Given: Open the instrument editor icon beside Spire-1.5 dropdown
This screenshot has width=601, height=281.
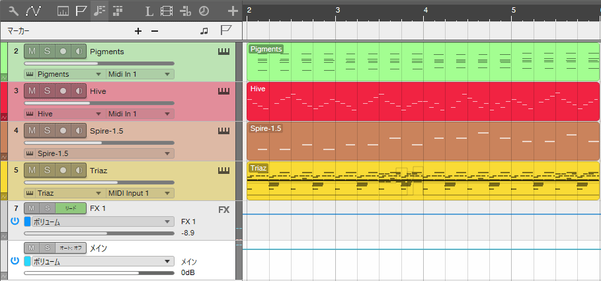Looking at the screenshot, I should 30,154.
